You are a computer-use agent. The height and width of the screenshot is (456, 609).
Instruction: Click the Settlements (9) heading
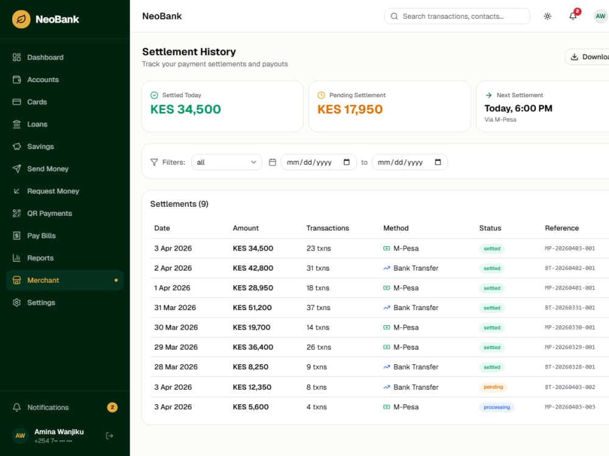click(180, 204)
